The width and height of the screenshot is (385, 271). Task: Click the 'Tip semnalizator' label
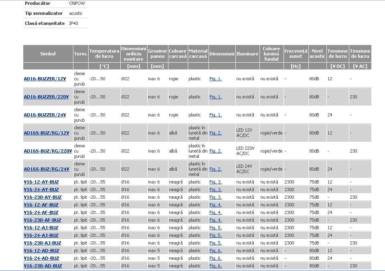pyautogui.click(x=44, y=13)
